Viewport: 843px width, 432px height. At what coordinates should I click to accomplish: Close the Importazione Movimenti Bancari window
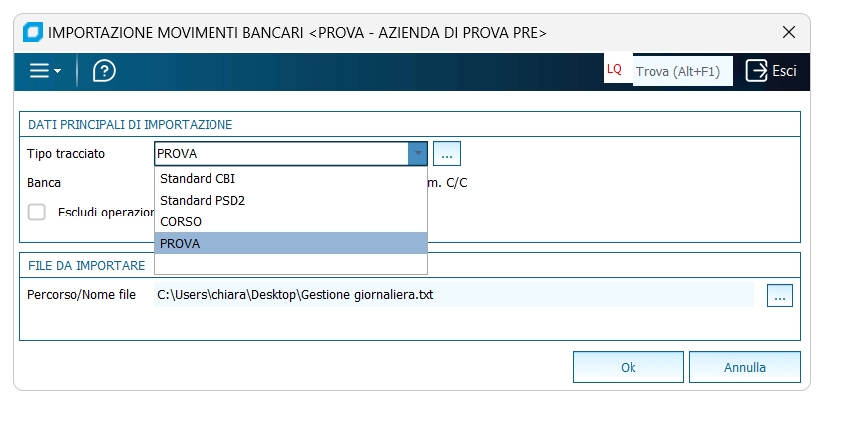(x=789, y=33)
